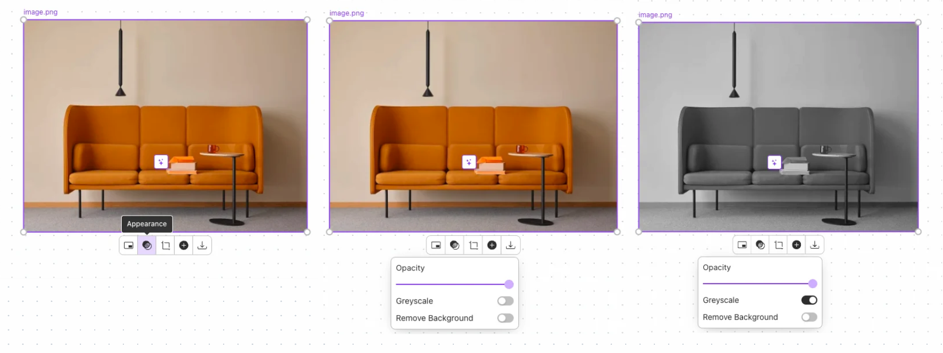Click the Opacity slider handle in the middle panel
This screenshot has width=943, height=353.
coord(509,284)
